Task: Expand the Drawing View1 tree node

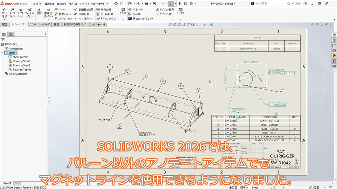Action: pos(6,61)
